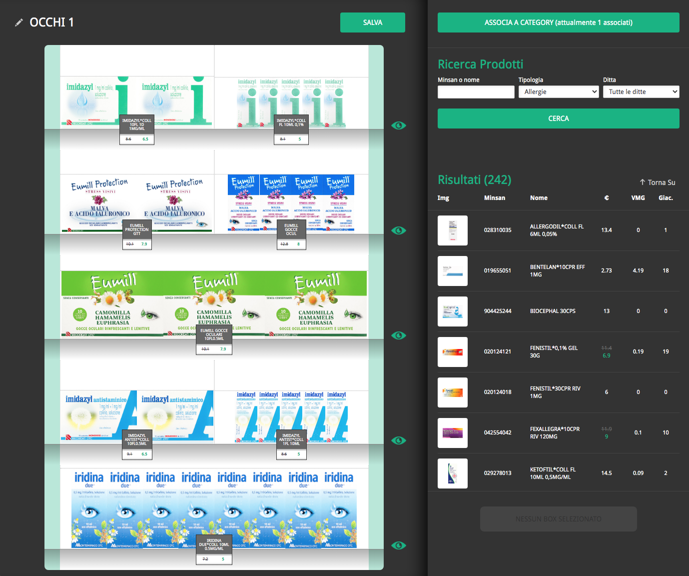689x576 pixels.
Task: Click Minsan code 042554042
Action: coord(498,432)
